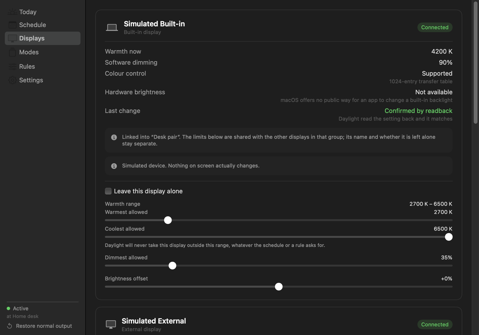Click the 35% dimmest allowed value
Viewport: 479px width, 335px height.
coord(446,258)
